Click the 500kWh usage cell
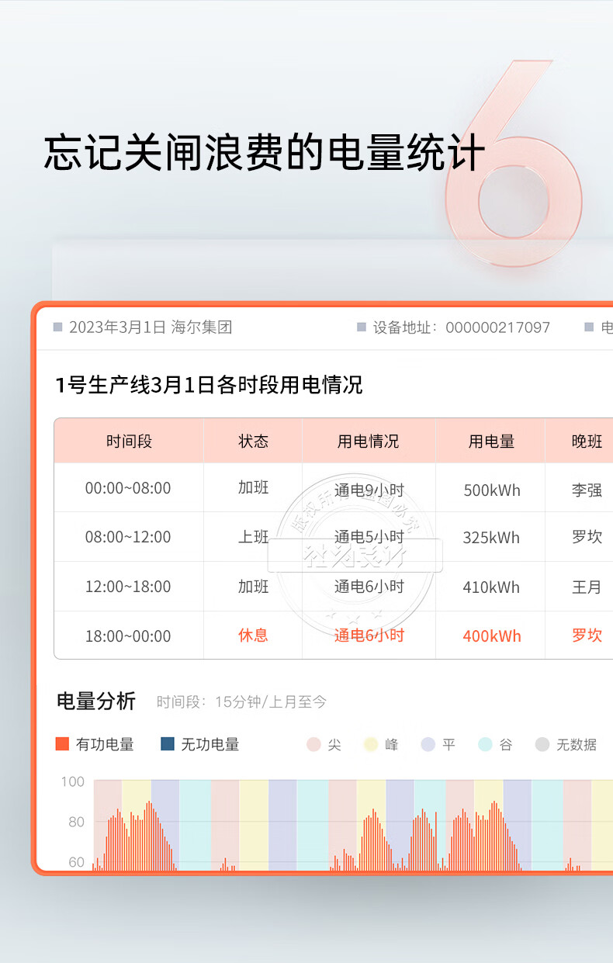The height and width of the screenshot is (963, 613). (x=491, y=490)
